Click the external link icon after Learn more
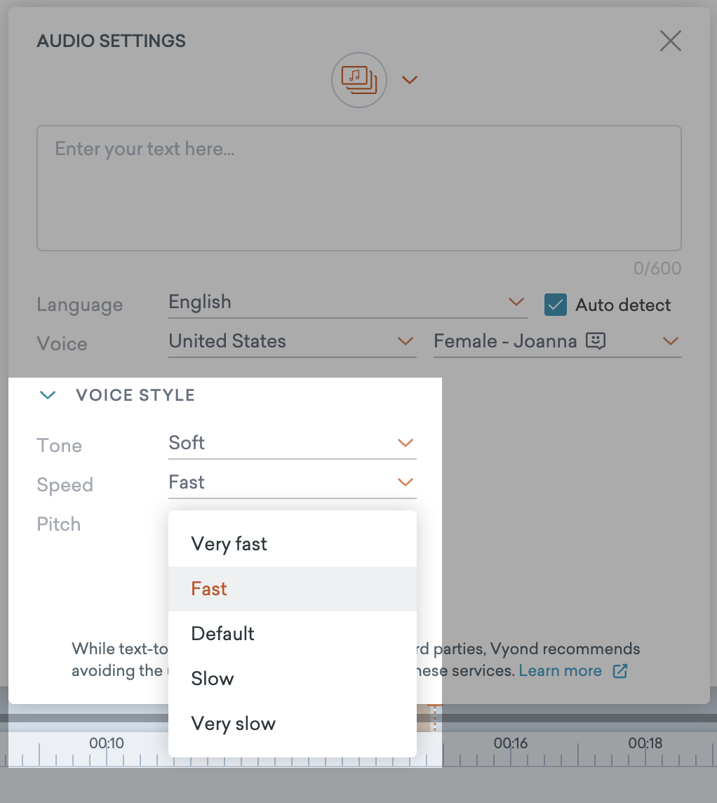Screen dimensions: 717x803 [x=619, y=670]
